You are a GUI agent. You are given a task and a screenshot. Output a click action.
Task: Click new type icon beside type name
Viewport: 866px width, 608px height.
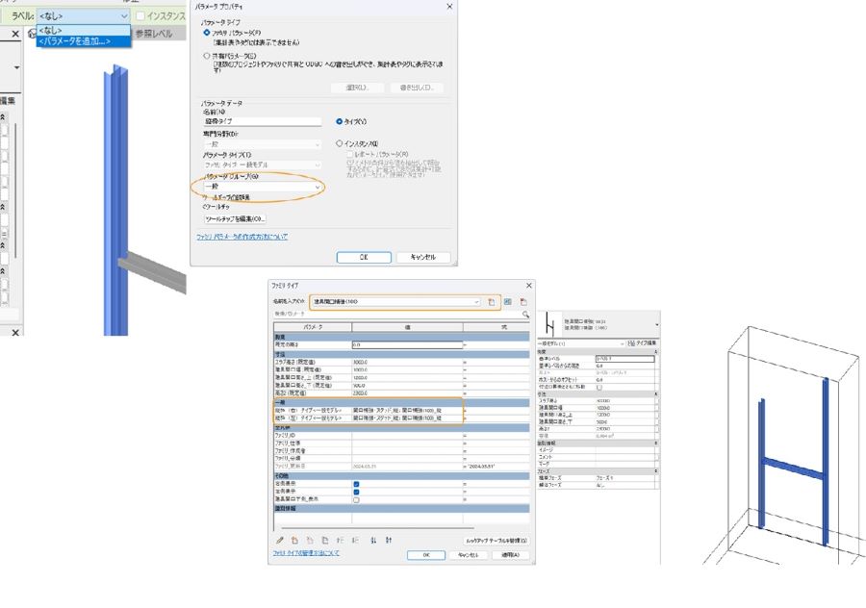tap(492, 301)
